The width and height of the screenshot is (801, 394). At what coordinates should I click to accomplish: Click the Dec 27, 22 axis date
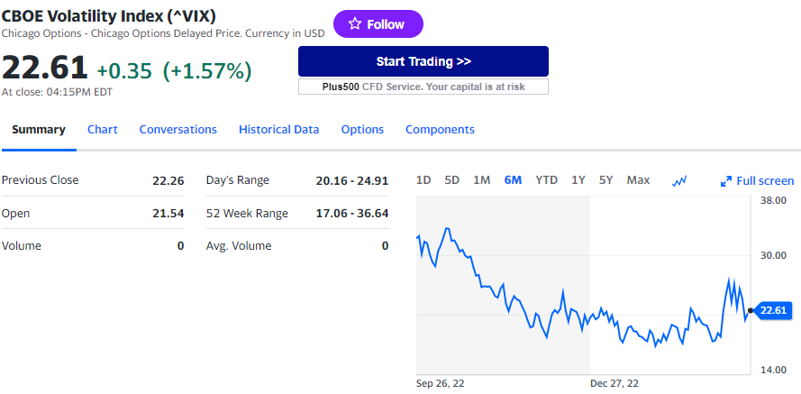pos(614,383)
